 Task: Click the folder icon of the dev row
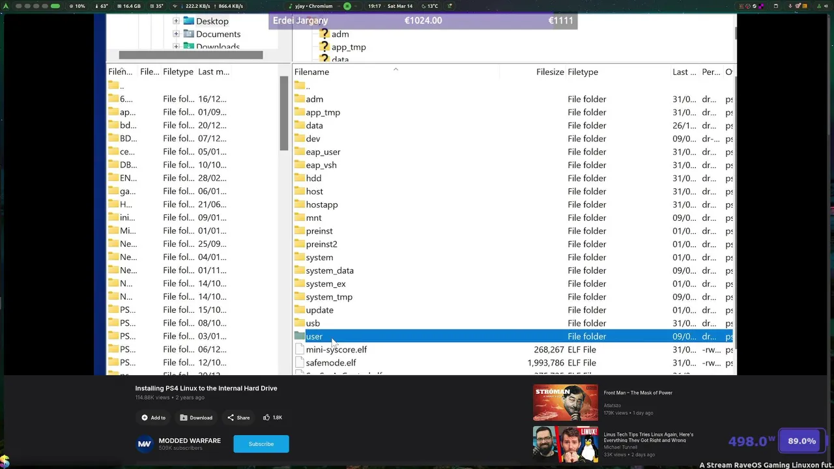click(300, 138)
